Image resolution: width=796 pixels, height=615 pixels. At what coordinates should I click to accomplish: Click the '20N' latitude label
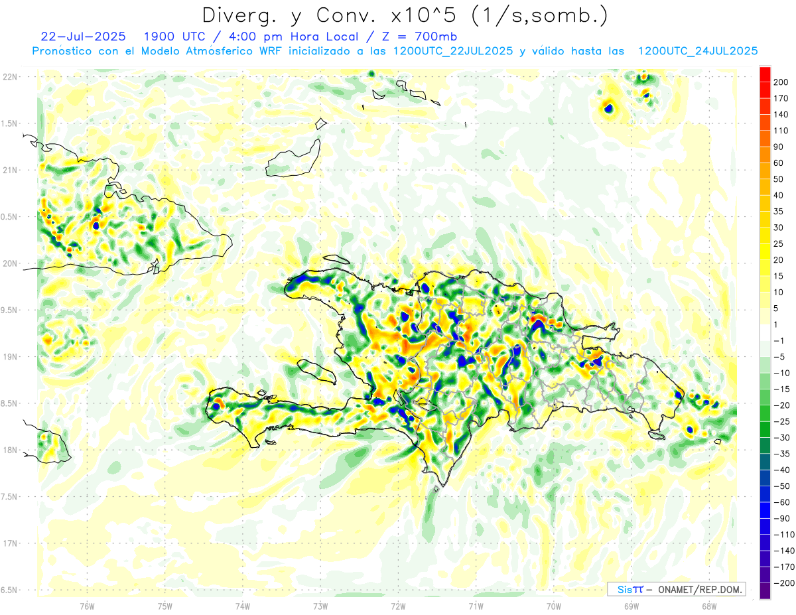coord(9,263)
